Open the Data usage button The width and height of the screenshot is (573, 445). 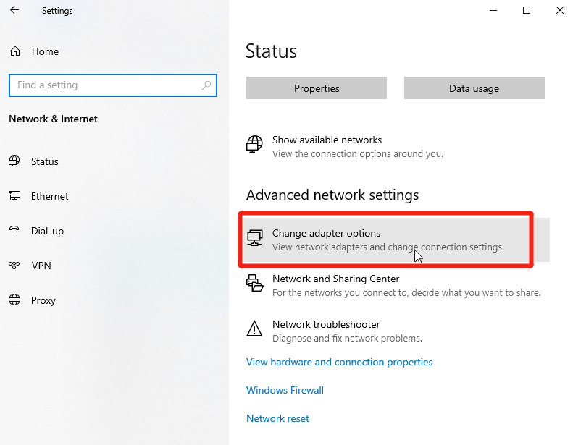(474, 88)
